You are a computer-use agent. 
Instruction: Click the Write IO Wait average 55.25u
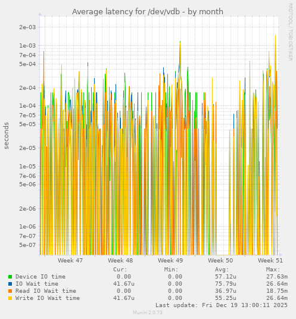click(226, 298)
